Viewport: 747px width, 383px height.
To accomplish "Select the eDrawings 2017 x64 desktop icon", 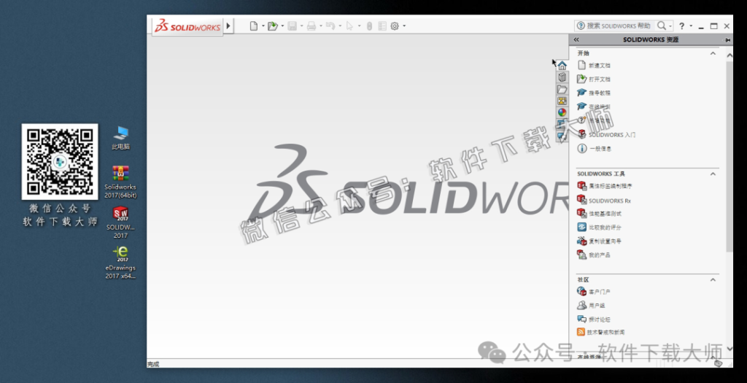I will click(x=120, y=262).
